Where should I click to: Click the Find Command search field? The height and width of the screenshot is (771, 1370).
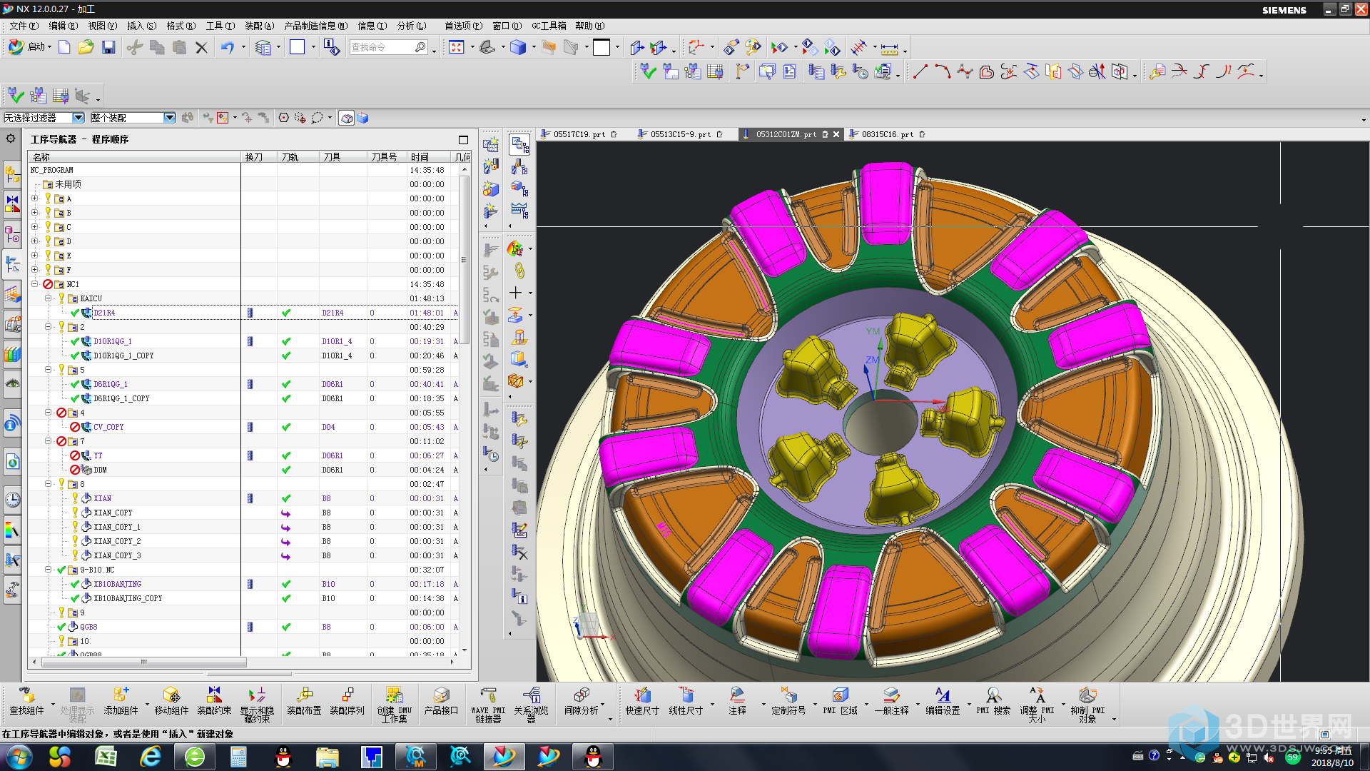(389, 47)
